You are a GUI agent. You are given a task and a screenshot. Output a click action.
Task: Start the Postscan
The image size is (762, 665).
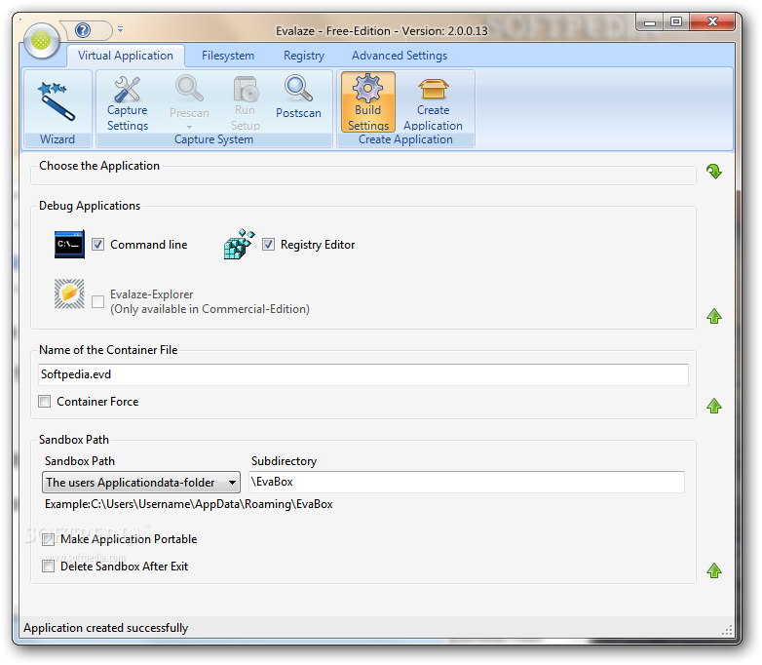(298, 98)
